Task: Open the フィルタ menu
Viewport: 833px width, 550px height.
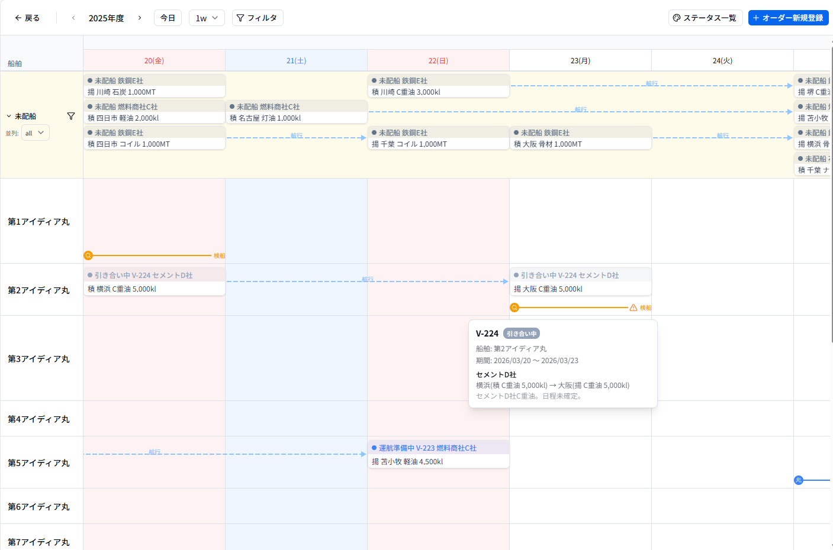Action: (258, 18)
